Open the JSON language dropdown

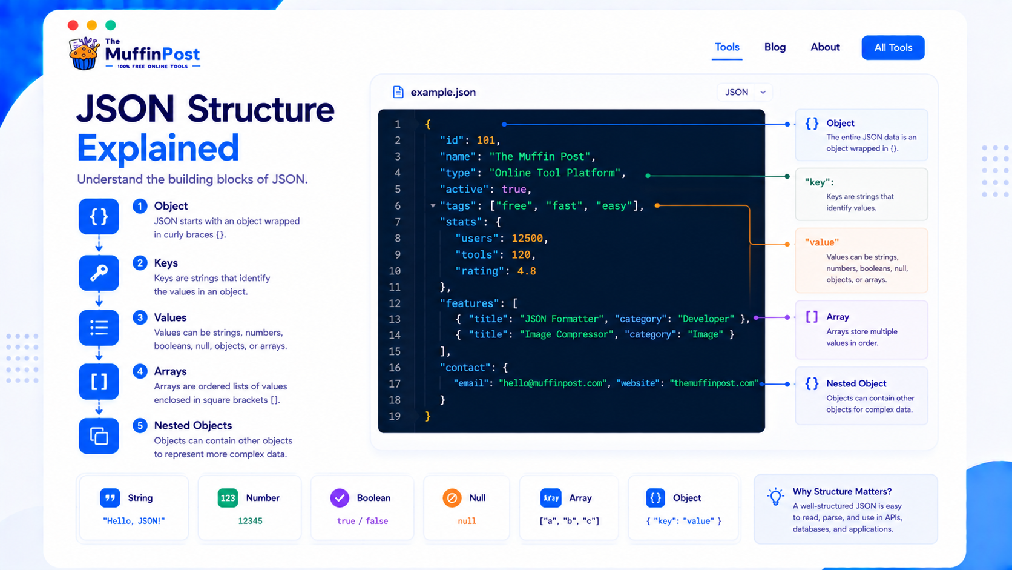pos(745,92)
